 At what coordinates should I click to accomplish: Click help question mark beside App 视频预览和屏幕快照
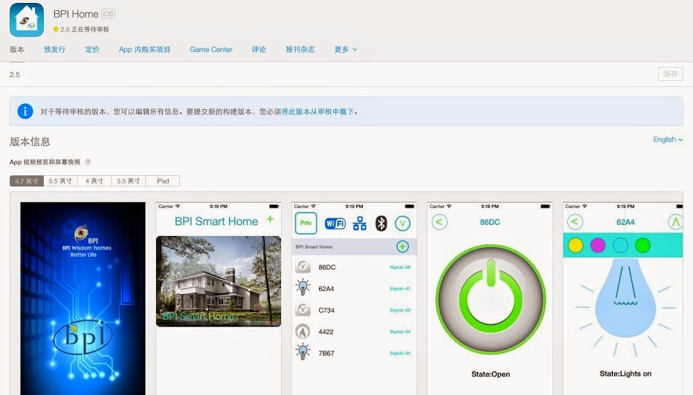click(88, 162)
